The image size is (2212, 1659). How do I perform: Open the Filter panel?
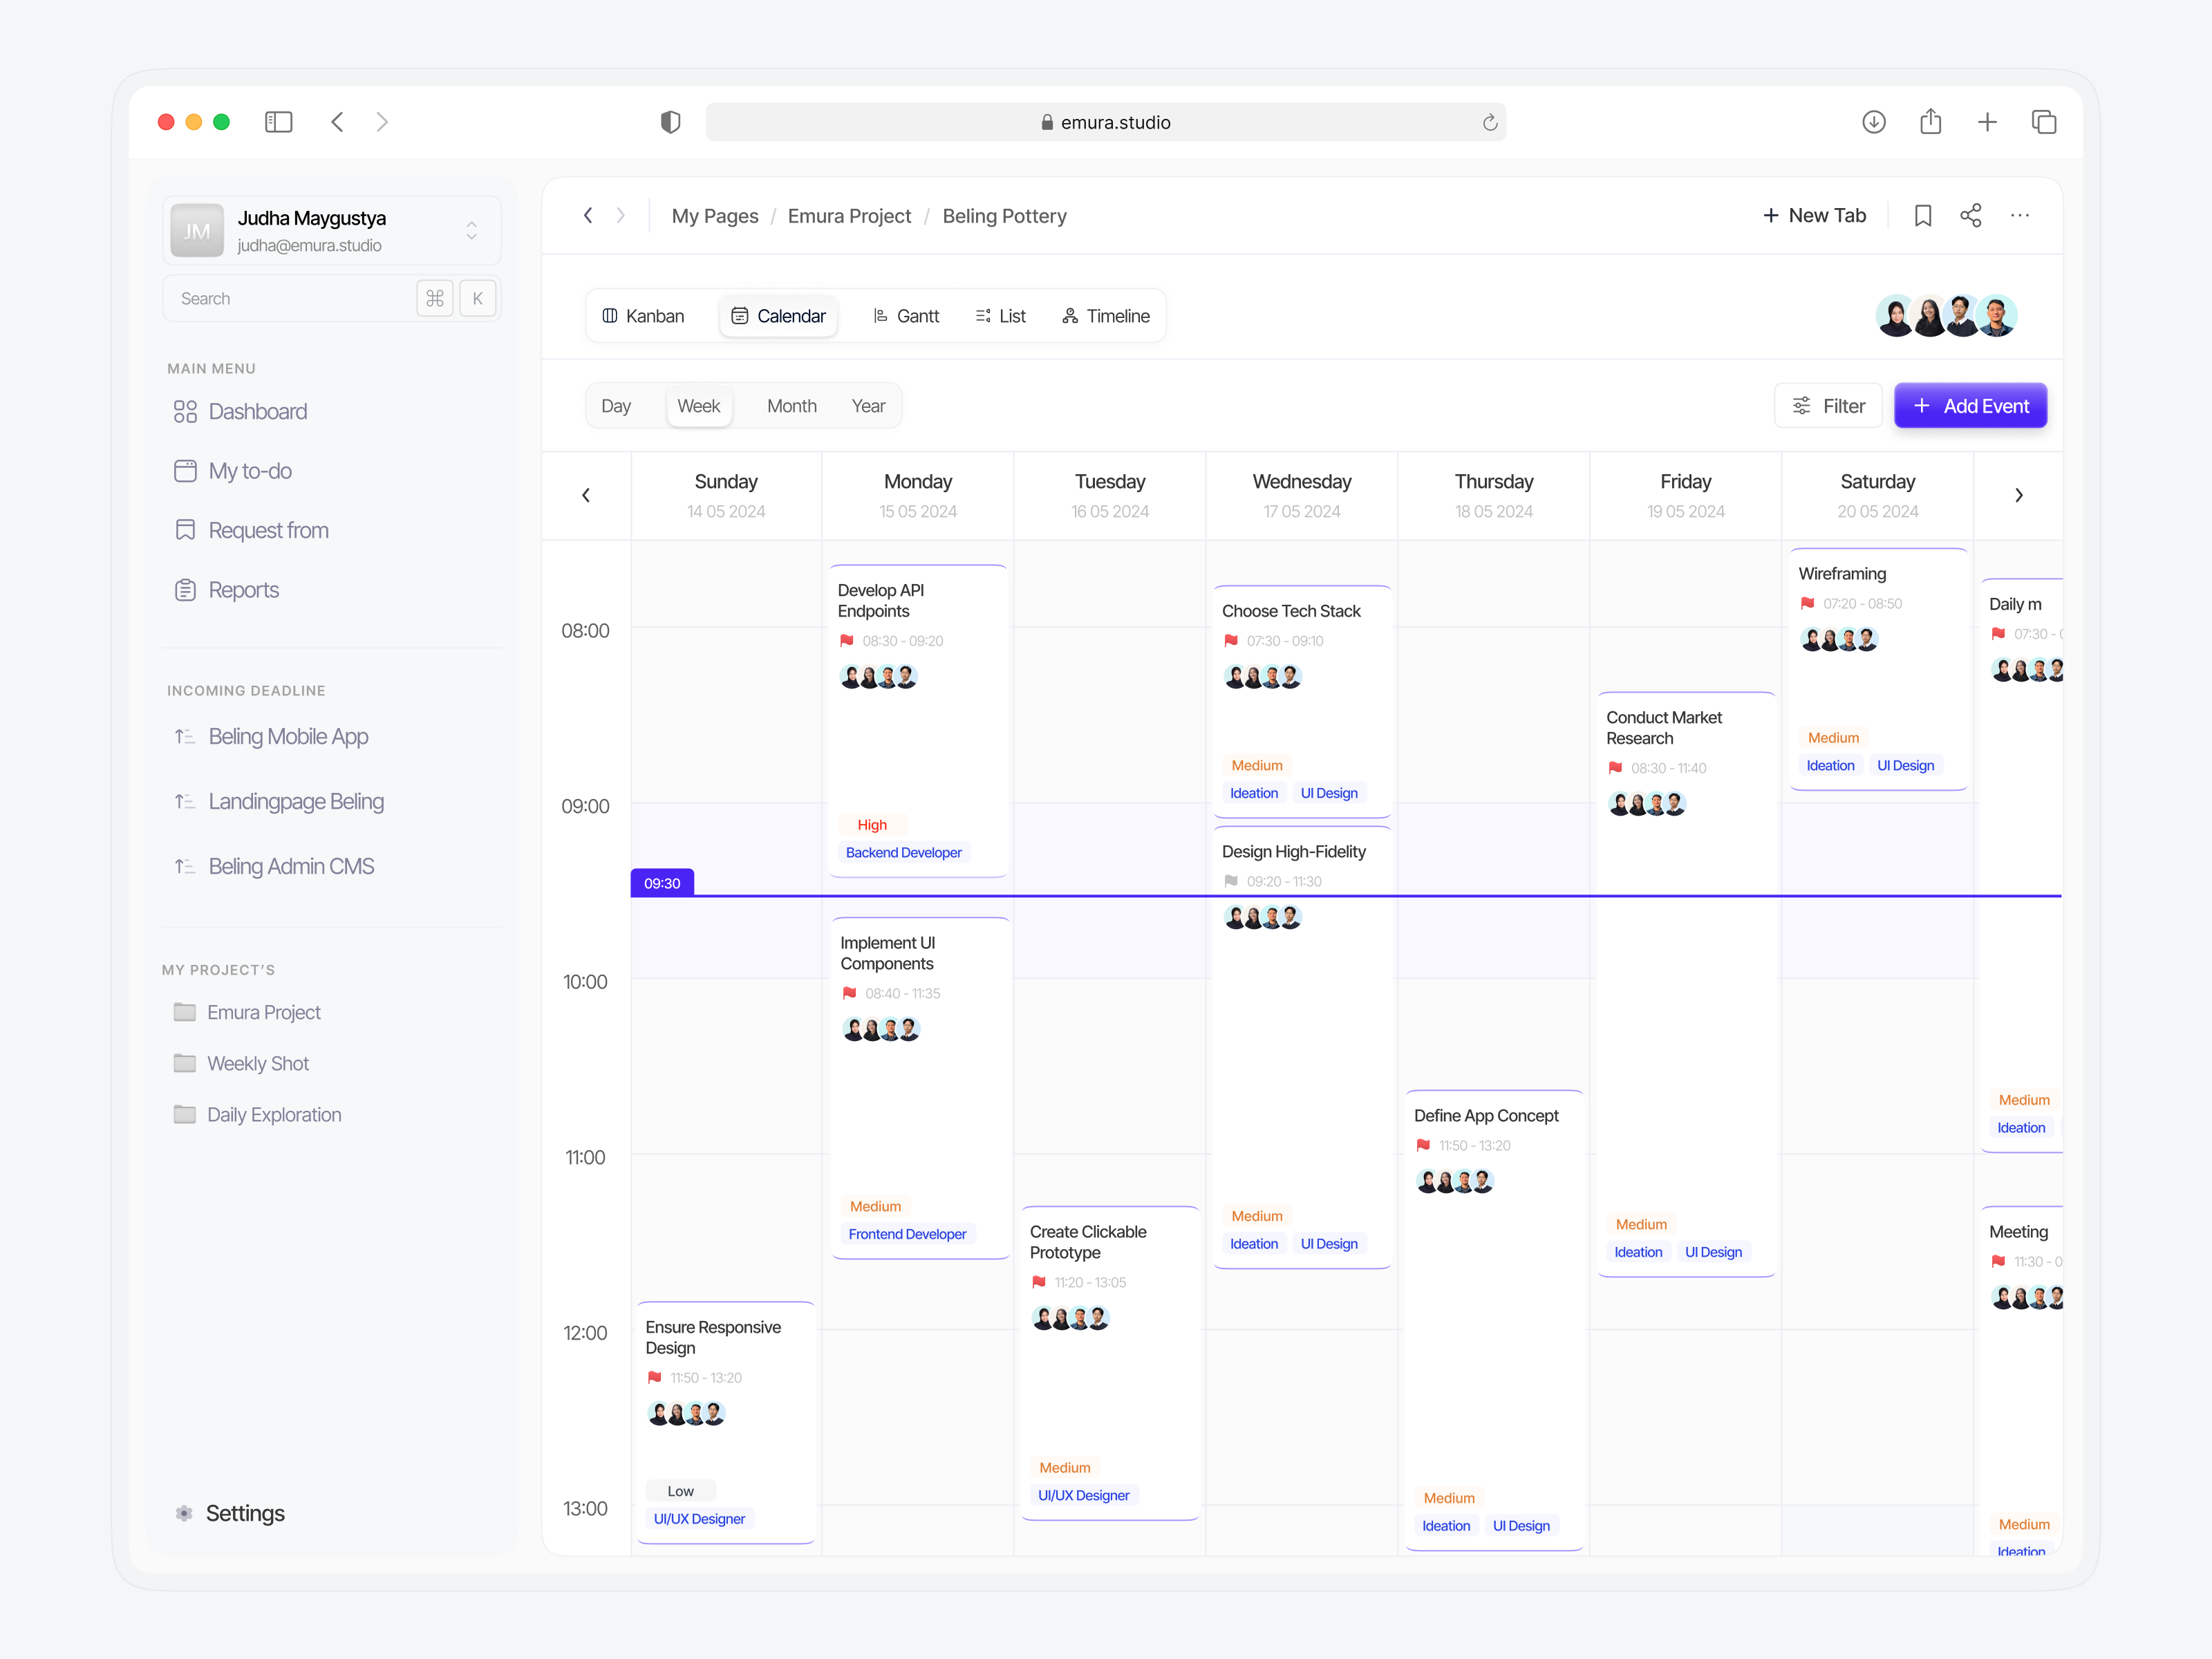tap(1828, 405)
